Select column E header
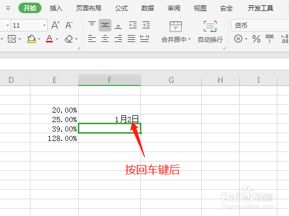This screenshot has height=216, width=289. tap(54, 80)
